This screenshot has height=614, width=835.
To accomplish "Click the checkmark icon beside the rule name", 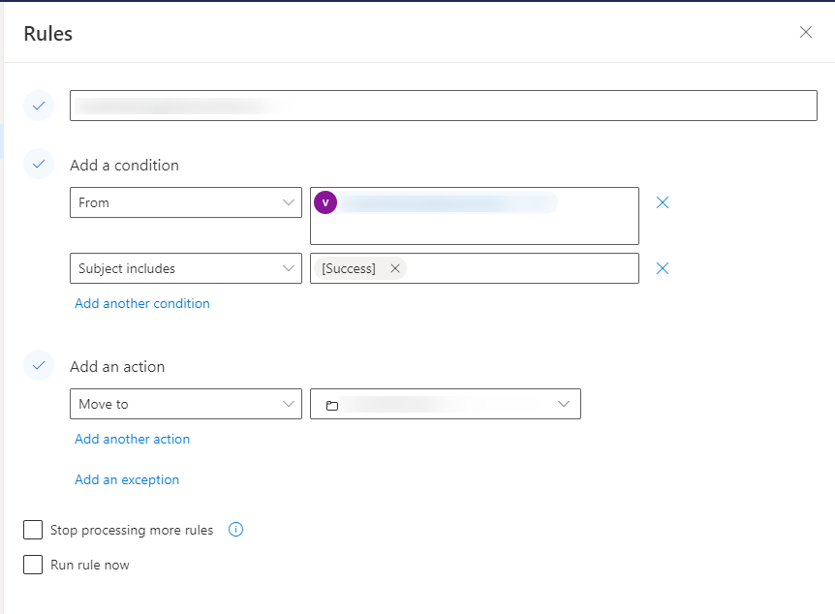I will click(x=39, y=106).
